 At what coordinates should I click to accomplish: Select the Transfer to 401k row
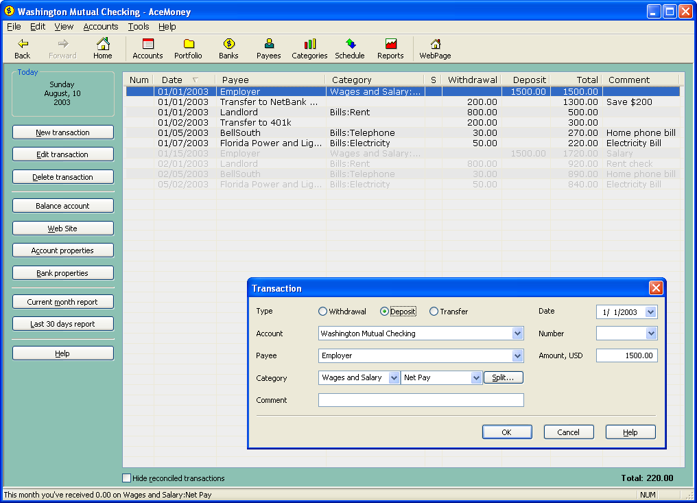point(403,122)
